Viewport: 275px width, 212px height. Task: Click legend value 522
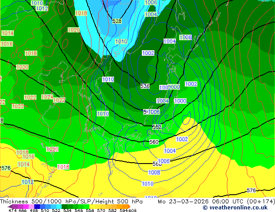click(x=56, y=210)
